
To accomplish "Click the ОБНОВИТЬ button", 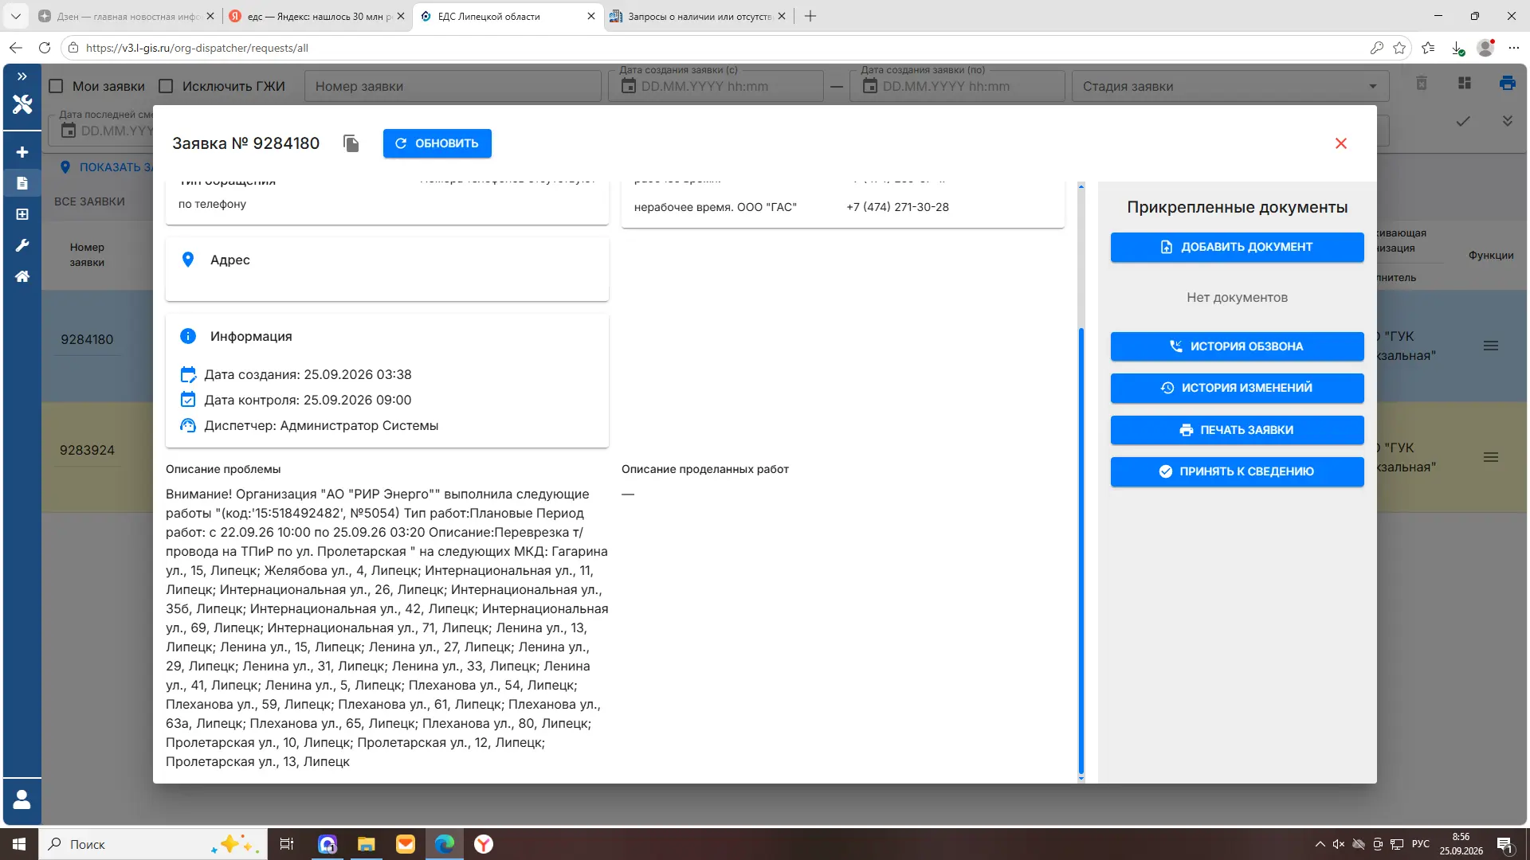I will coord(437,143).
